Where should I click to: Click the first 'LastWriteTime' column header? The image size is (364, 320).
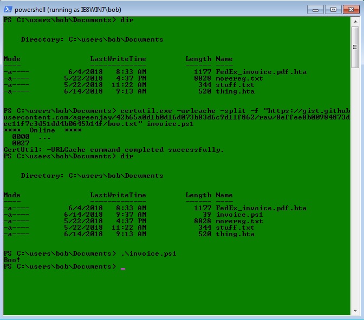point(118,59)
